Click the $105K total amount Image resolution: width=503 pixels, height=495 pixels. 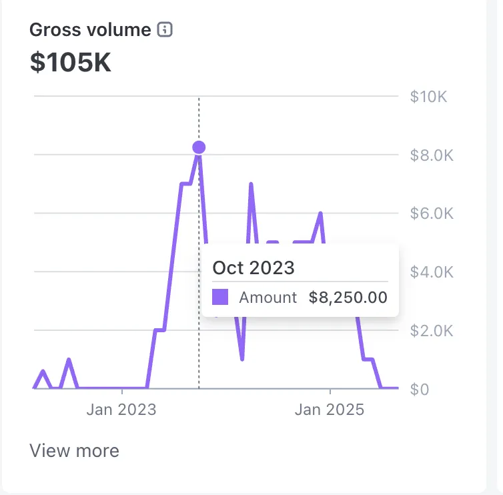[71, 63]
